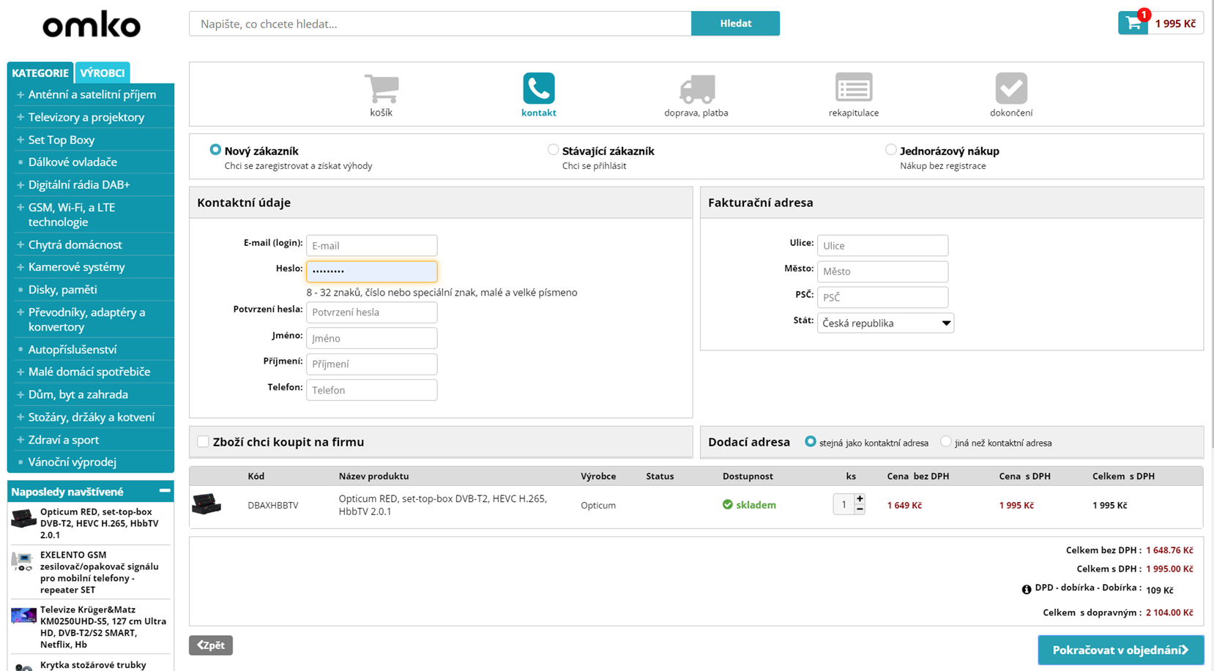This screenshot has width=1214, height=671.
Task: Open Opticum RED thumbnail in recently visited
Action: click(23, 518)
